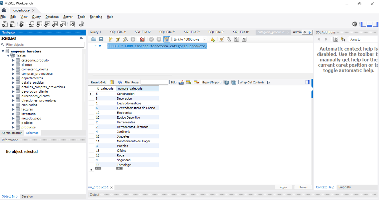This screenshot has width=379, height=200.
Task: Toggle right sidebar visibility
Action: [375, 24]
